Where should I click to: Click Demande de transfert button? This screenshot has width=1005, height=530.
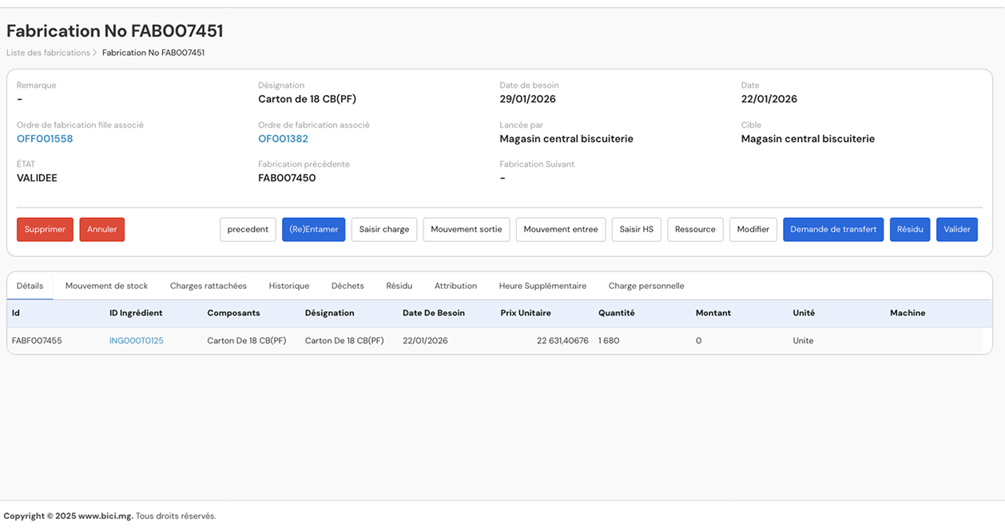pos(833,229)
